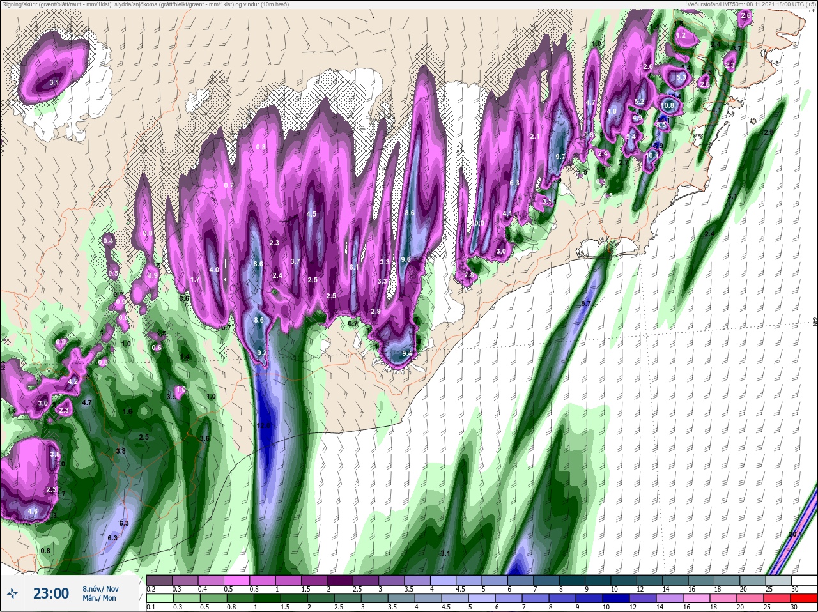Select the 23:00 forecast time display
818x612 pixels.
coord(51,593)
